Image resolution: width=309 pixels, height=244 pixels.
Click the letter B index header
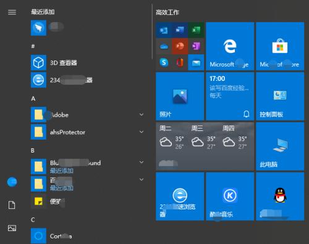pyautogui.click(x=33, y=151)
